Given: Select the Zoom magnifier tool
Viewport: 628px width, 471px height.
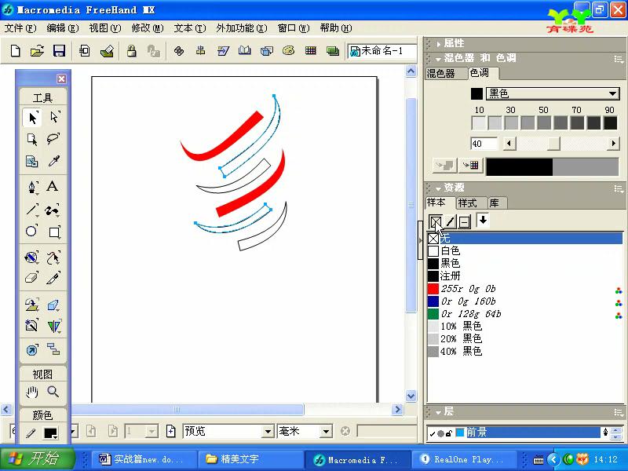Looking at the screenshot, I should pos(53,392).
